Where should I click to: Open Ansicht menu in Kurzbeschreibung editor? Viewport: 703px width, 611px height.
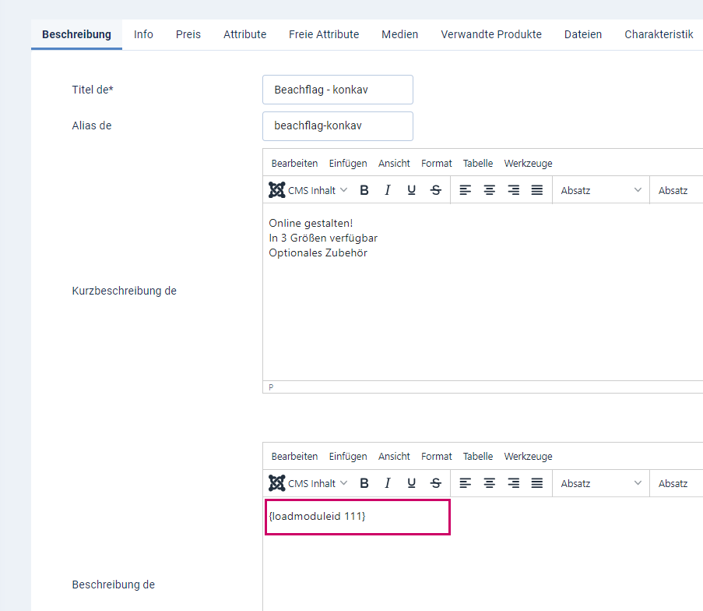pyautogui.click(x=394, y=164)
